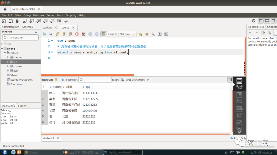Expand the course table
This screenshot has width=277, height=155.
click(8, 57)
